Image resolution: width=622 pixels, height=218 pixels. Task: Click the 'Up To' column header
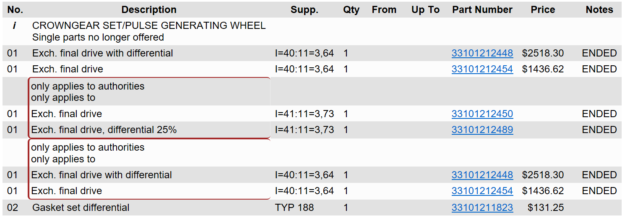pos(425,10)
